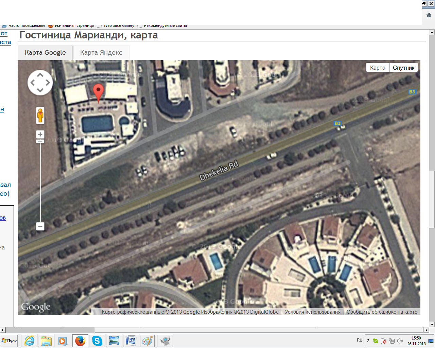This screenshot has width=435, height=348.
Task: Switch map view to Карта mode
Action: click(378, 68)
